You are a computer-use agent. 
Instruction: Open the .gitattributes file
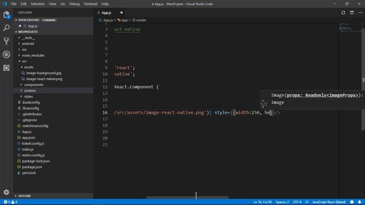coord(32,114)
